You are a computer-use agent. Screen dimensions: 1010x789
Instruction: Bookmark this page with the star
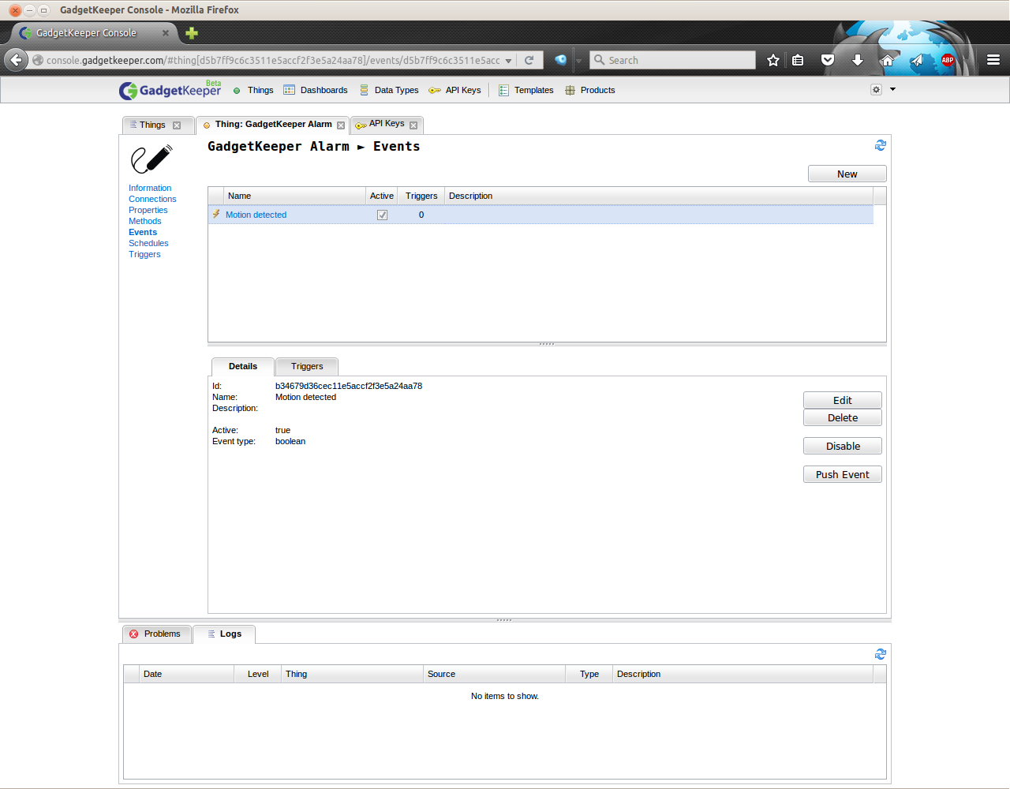point(773,60)
